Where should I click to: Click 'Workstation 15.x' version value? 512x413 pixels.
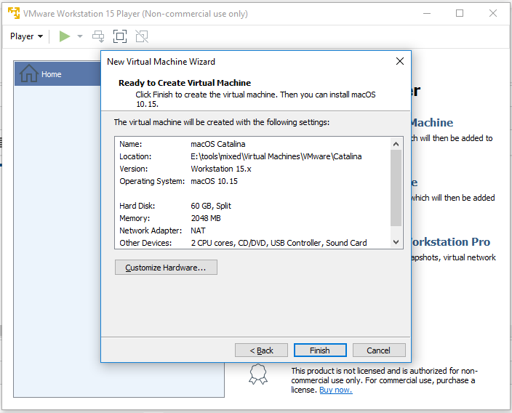[x=221, y=169]
